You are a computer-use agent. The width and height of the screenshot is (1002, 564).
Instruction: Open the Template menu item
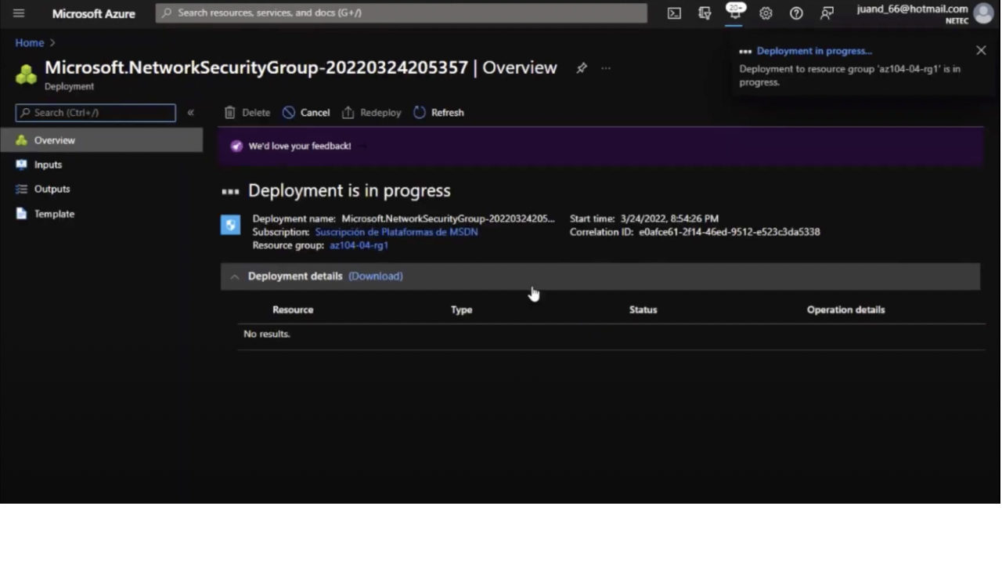pos(54,214)
